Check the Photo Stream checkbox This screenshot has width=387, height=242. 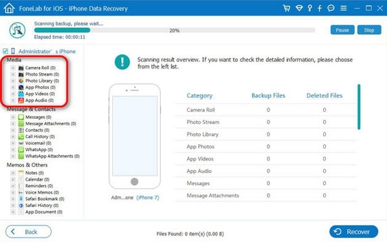[x=13, y=74]
